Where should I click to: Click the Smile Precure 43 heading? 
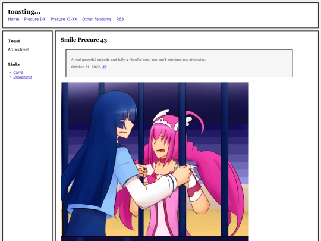tap(84, 40)
